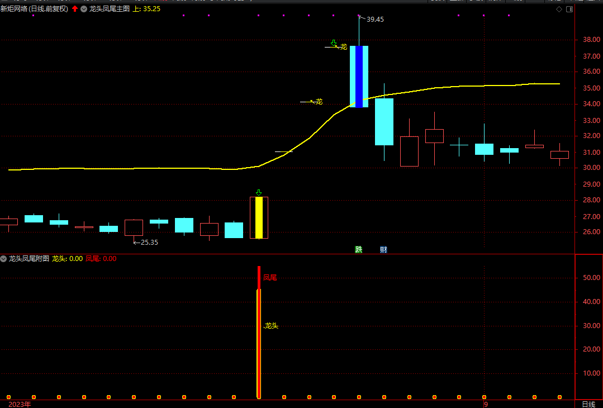The image size is (603, 408).
Task: Click the red 凤尾 signal label
Action: click(x=270, y=277)
